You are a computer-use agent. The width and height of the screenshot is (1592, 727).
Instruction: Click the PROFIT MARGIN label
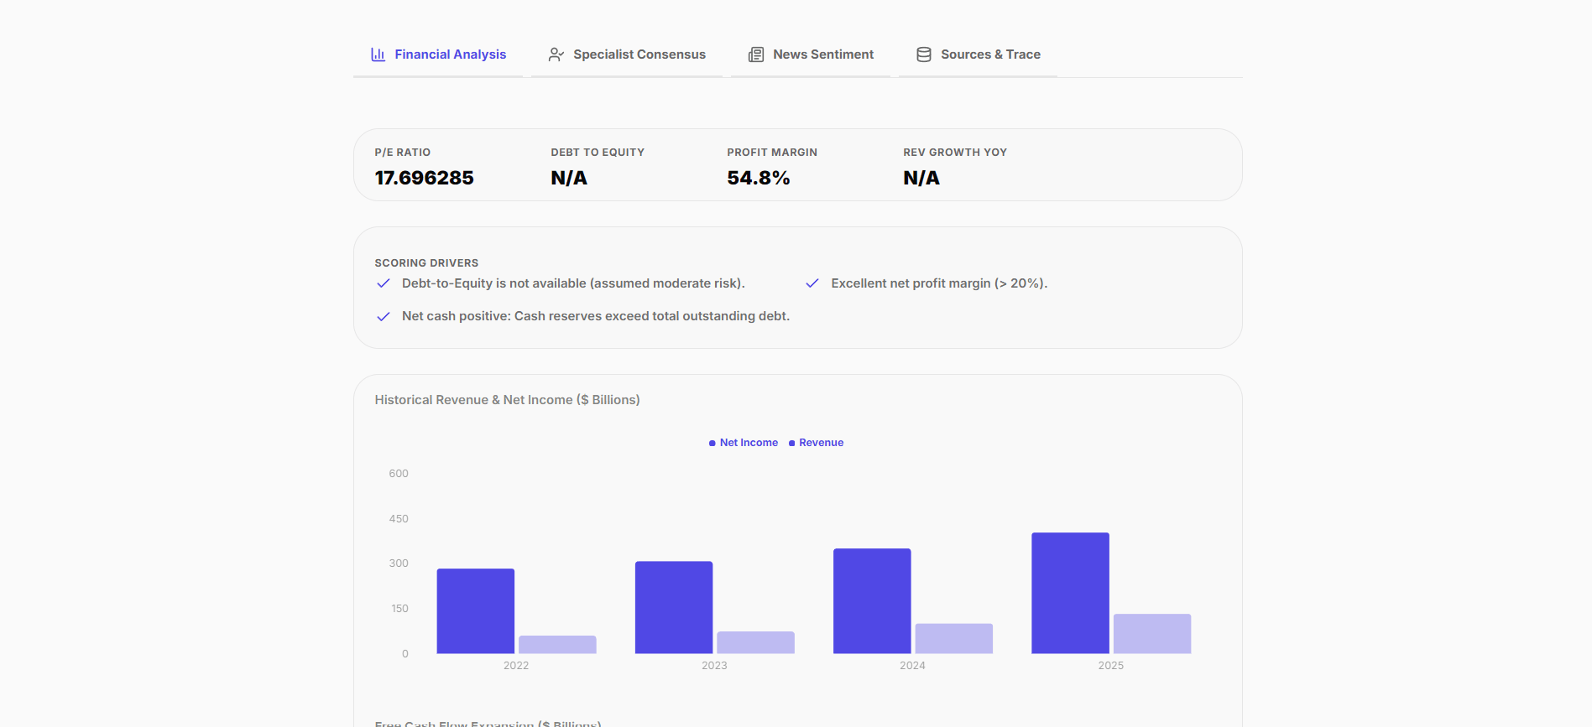tap(772, 153)
